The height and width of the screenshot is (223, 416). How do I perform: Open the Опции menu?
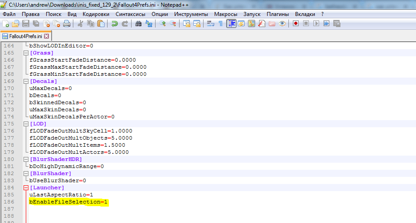click(160, 14)
